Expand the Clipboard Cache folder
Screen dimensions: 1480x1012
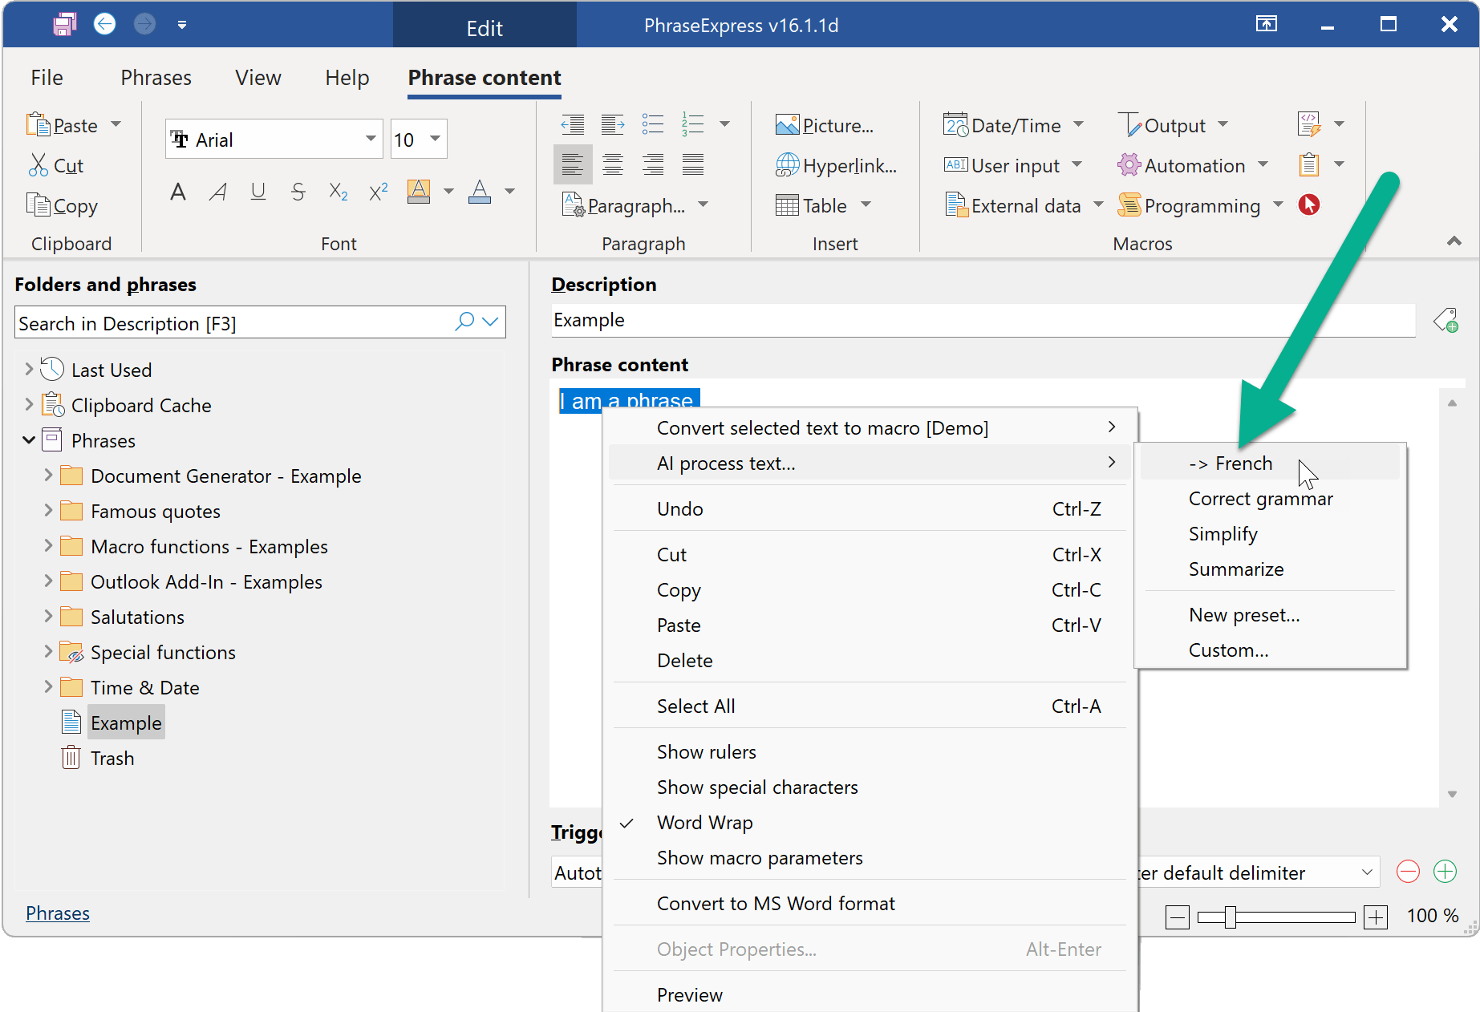pyautogui.click(x=29, y=404)
